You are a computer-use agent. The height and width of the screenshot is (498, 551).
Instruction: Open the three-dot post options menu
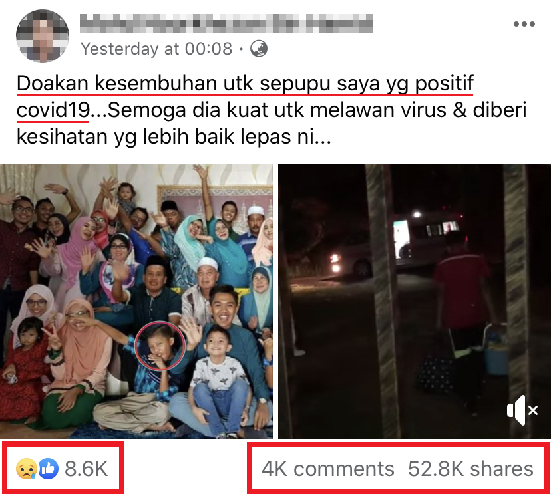pos(524,24)
